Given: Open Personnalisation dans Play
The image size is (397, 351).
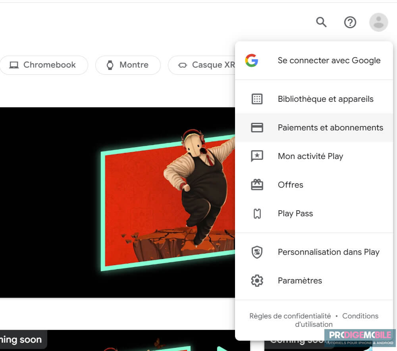Looking at the screenshot, I should click(x=314, y=252).
